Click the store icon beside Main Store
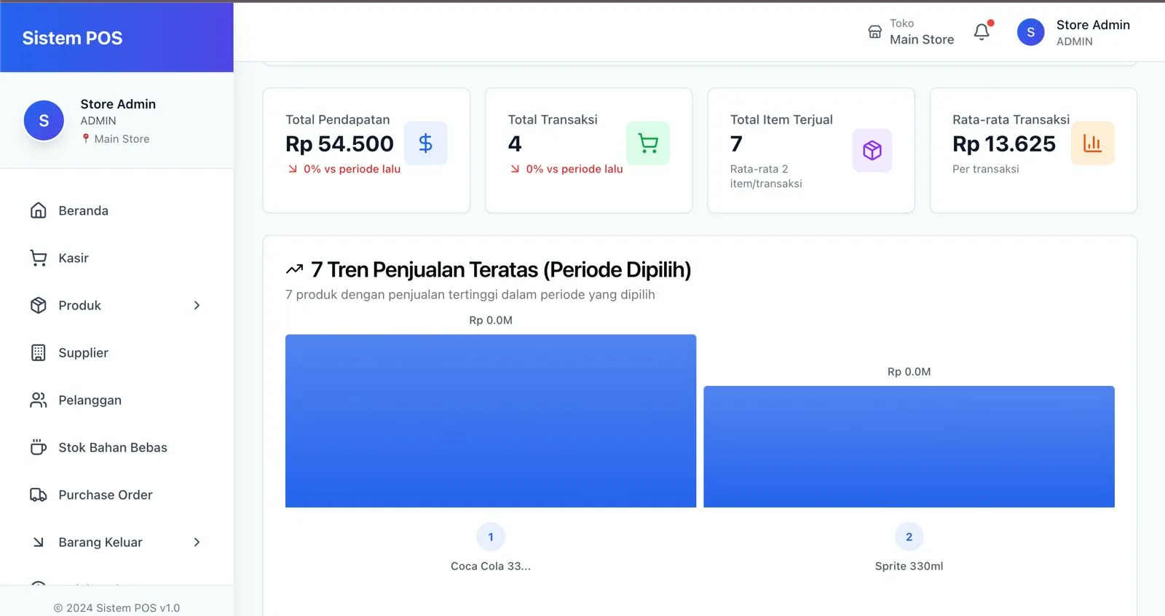Screen dimensions: 1165x616 click(874, 32)
